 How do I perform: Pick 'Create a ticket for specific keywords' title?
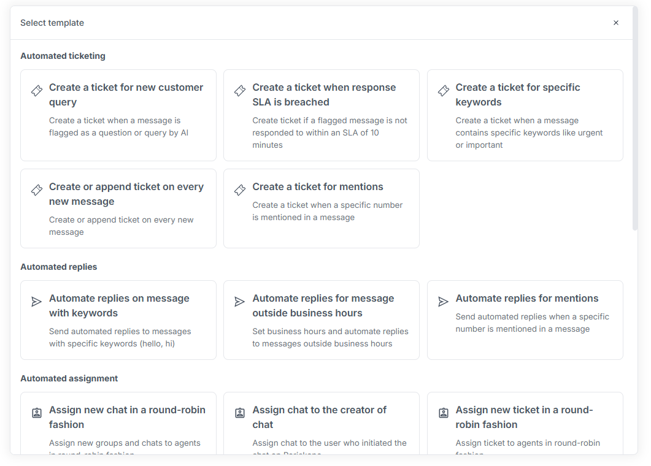(x=518, y=94)
